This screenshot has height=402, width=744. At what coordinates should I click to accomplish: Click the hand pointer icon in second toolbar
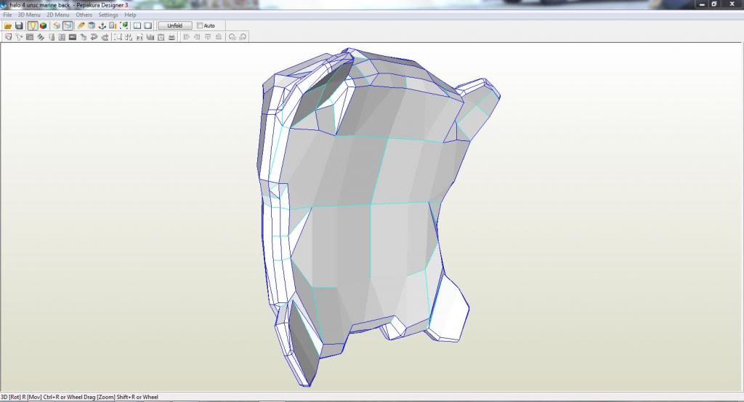pos(83,37)
